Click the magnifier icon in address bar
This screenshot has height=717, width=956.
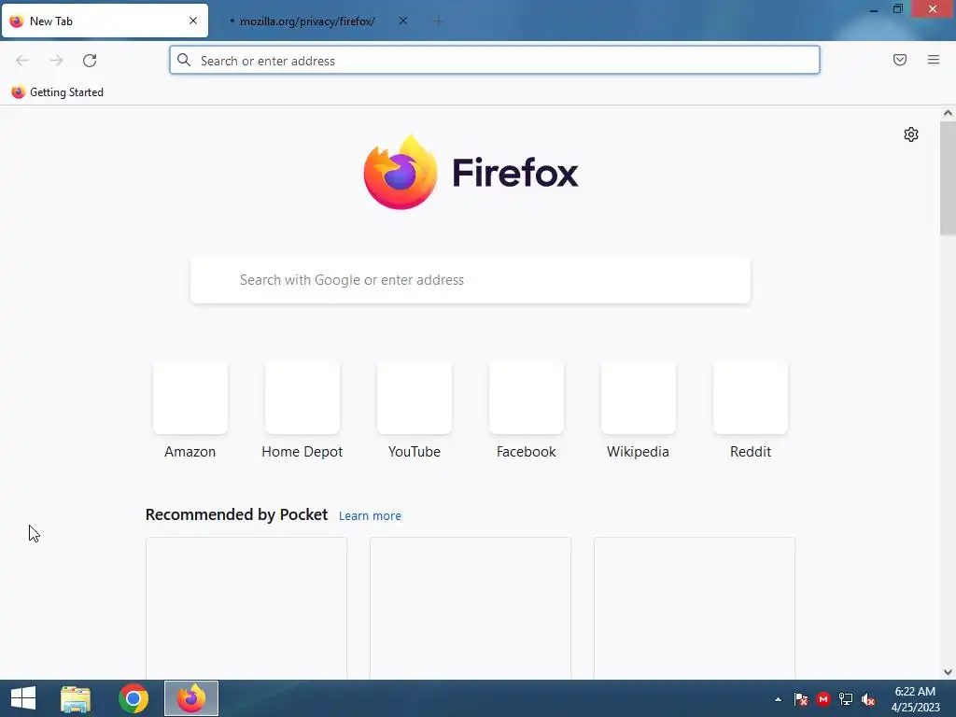184,60
